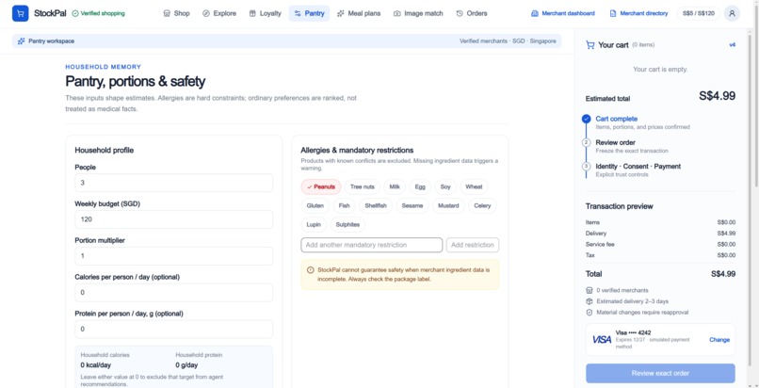The image size is (759, 388).
Task: Select the Pantry tab
Action: tap(309, 13)
